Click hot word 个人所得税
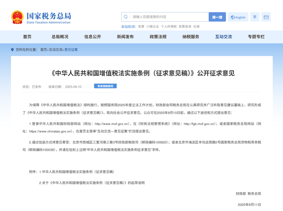 coord(169,27)
